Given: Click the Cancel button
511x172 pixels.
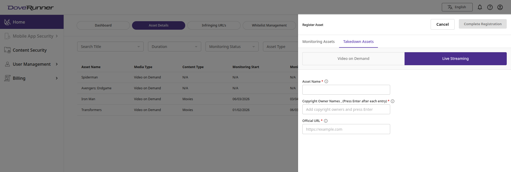Looking at the screenshot, I should point(443,24).
